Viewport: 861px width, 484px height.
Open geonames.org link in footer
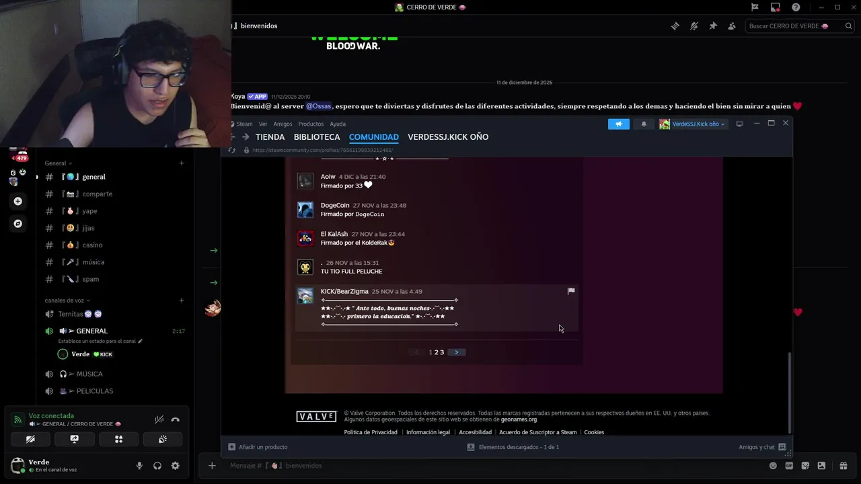point(519,419)
